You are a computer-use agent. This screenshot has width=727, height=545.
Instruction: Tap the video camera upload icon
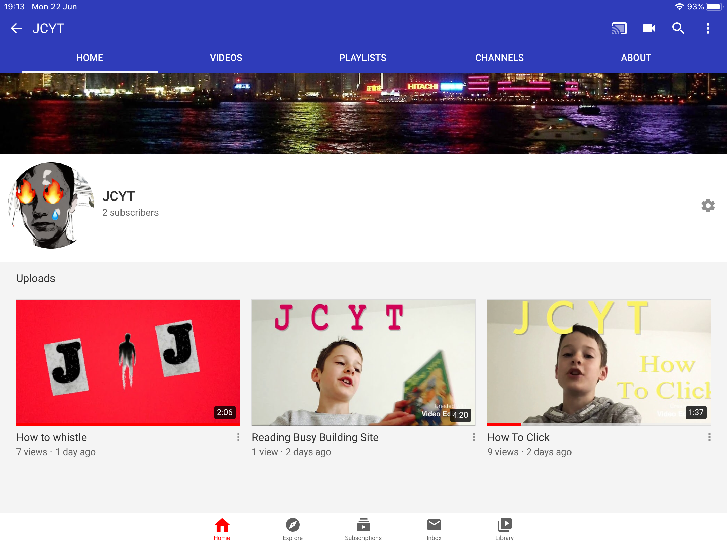click(649, 29)
